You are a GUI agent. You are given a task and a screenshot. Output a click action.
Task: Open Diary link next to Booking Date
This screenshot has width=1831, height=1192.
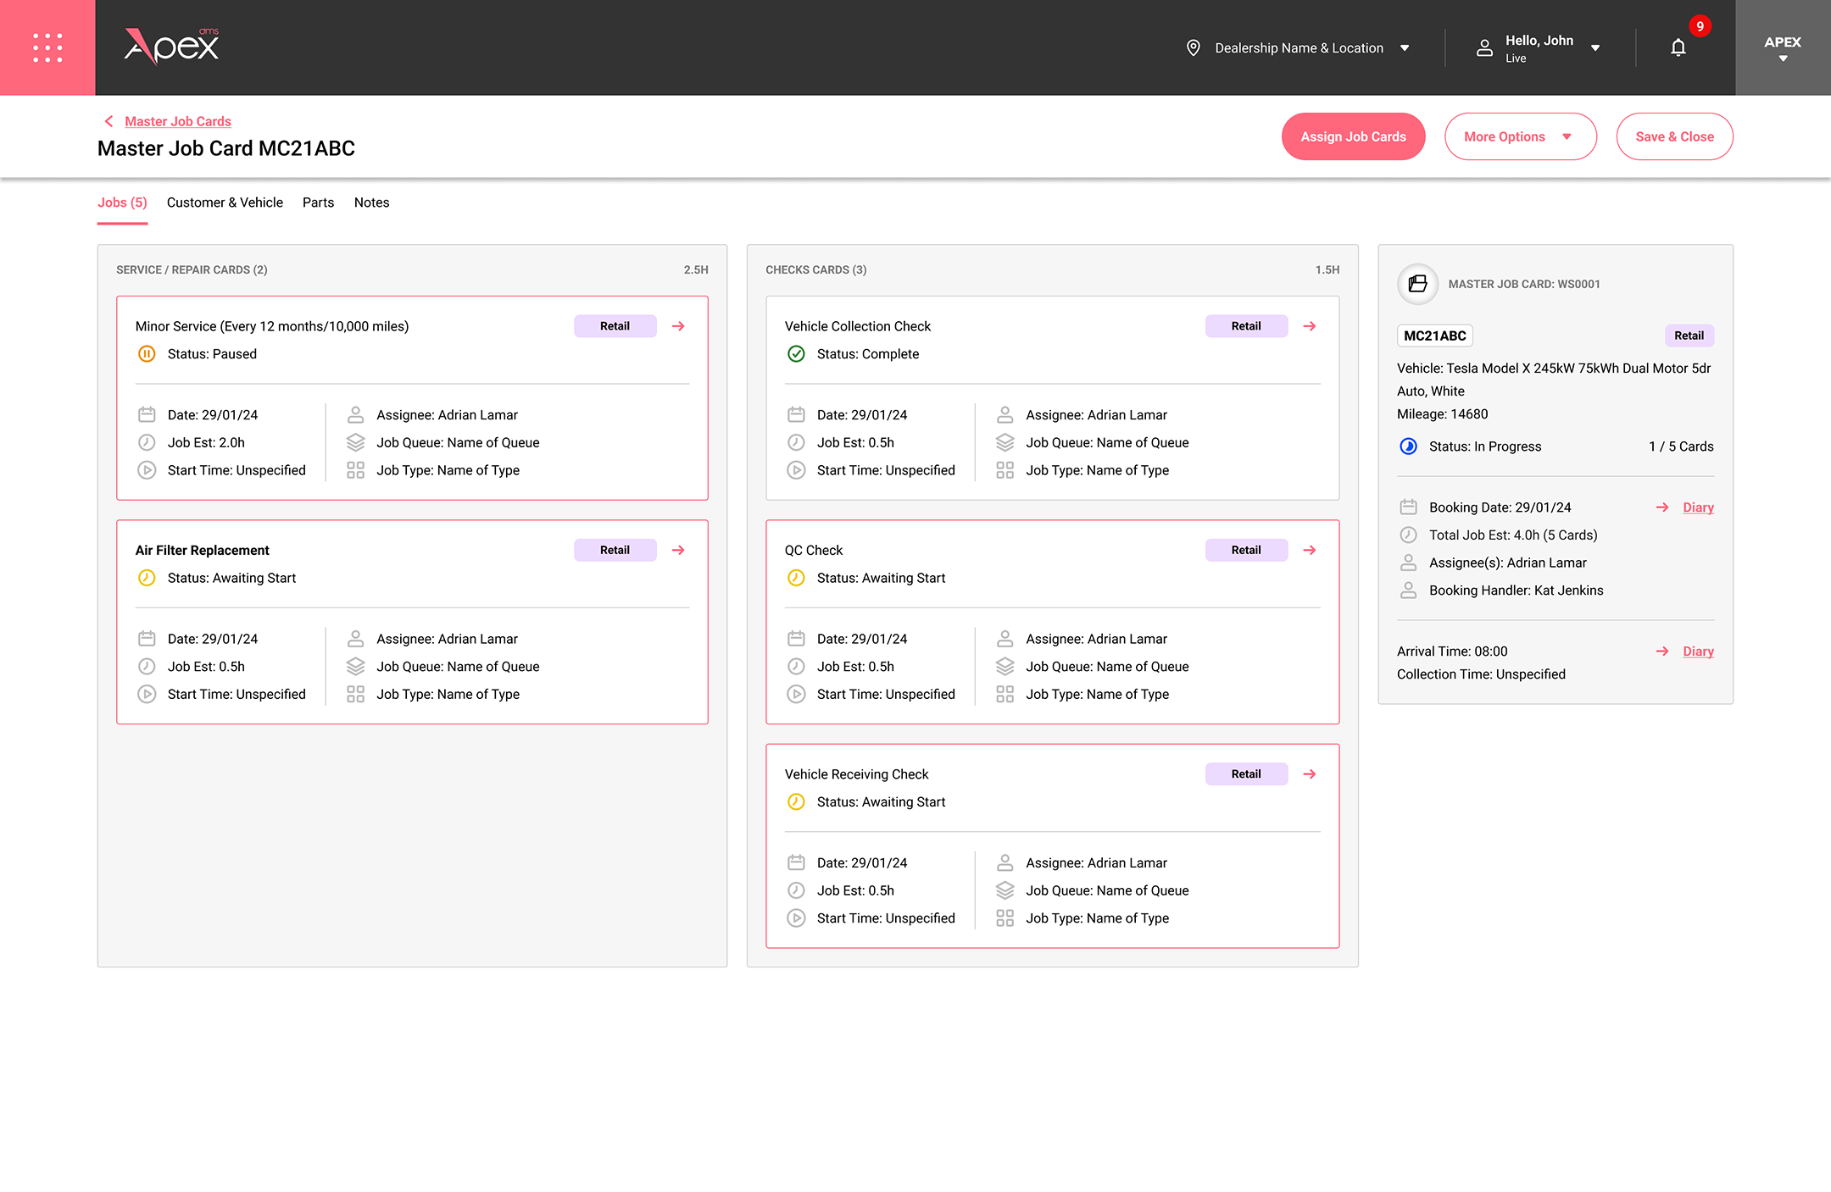(x=1697, y=507)
